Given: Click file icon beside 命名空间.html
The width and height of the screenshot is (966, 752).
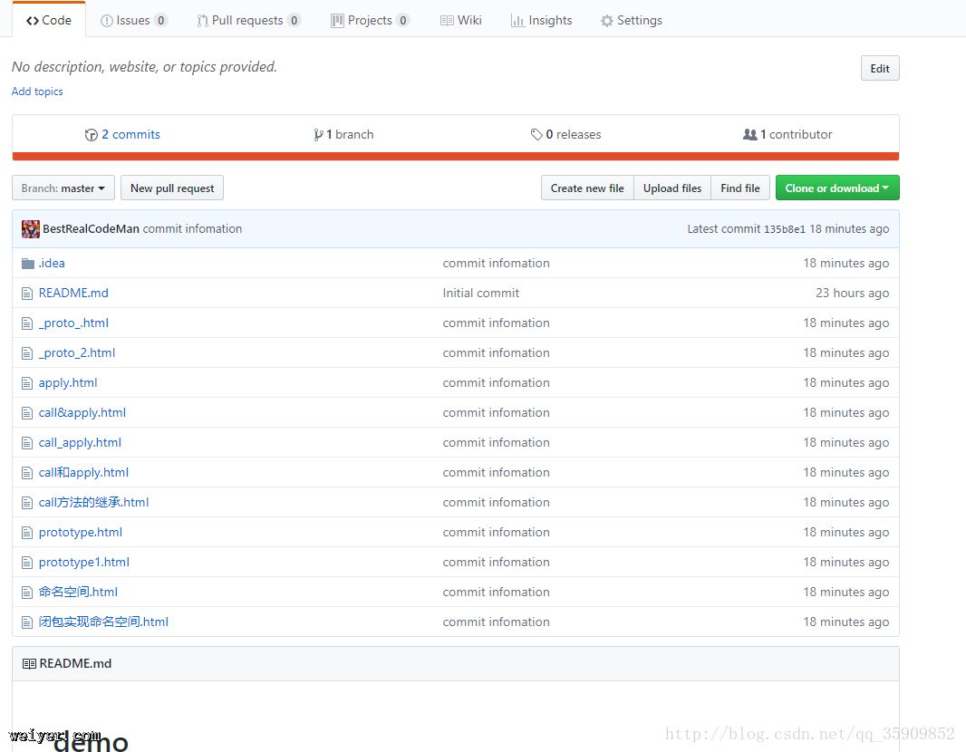Looking at the screenshot, I should pos(27,593).
